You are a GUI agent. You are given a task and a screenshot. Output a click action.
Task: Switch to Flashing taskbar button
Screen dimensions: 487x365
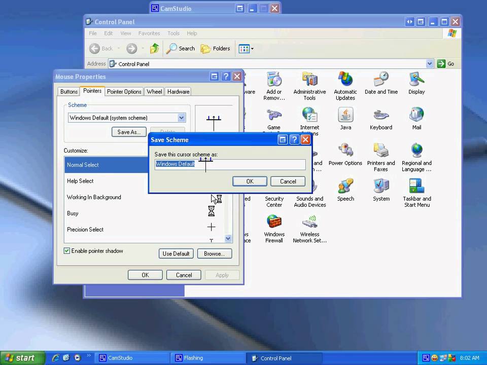point(208,358)
